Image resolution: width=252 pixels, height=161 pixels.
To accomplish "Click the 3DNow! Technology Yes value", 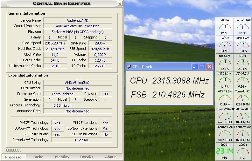I will (57, 129).
